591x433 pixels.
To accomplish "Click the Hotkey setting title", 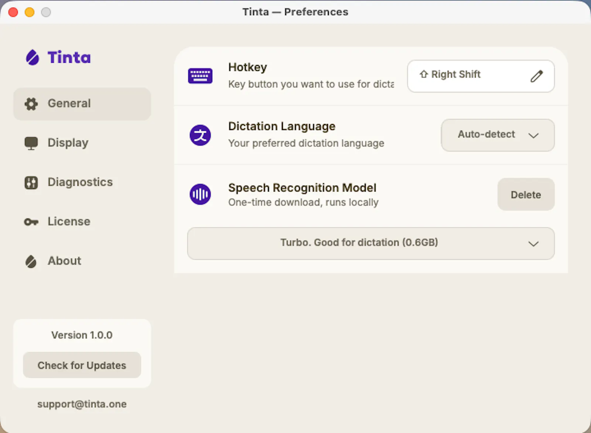I will pos(247,67).
